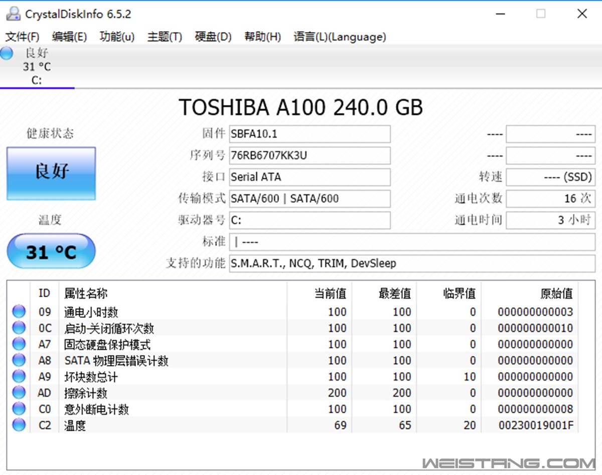Click the ID cell A9
602x475 pixels.
45,377
